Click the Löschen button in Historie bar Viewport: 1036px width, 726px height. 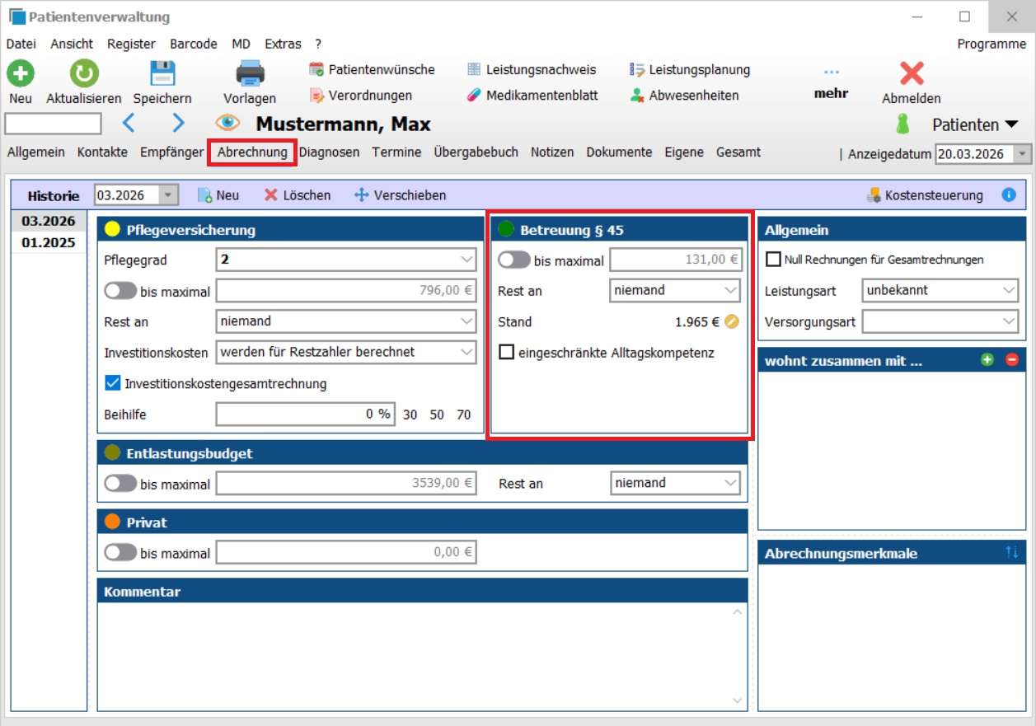pos(298,195)
